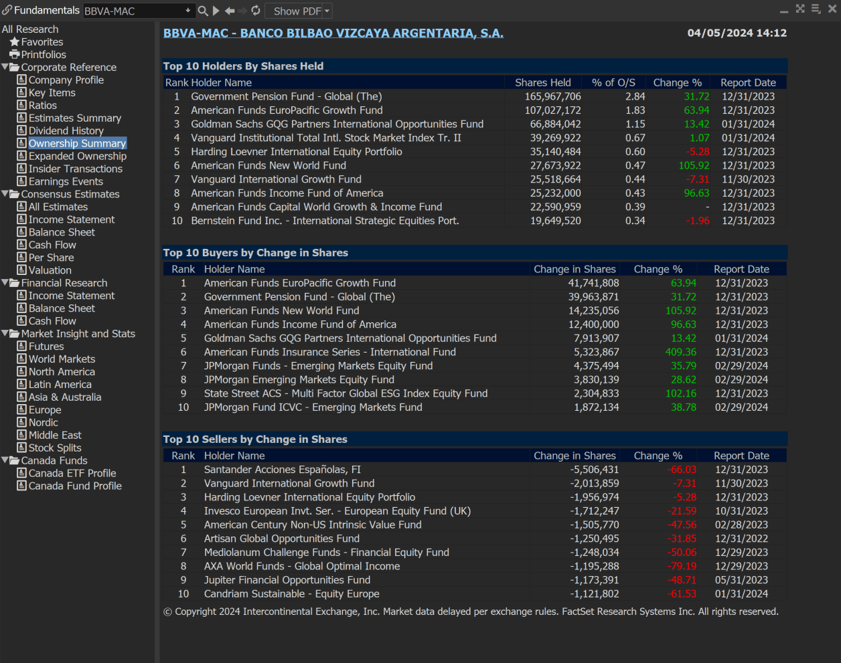The image size is (841, 663).
Task: Sort Top 10 Holders by % of O/S
Action: (x=613, y=83)
